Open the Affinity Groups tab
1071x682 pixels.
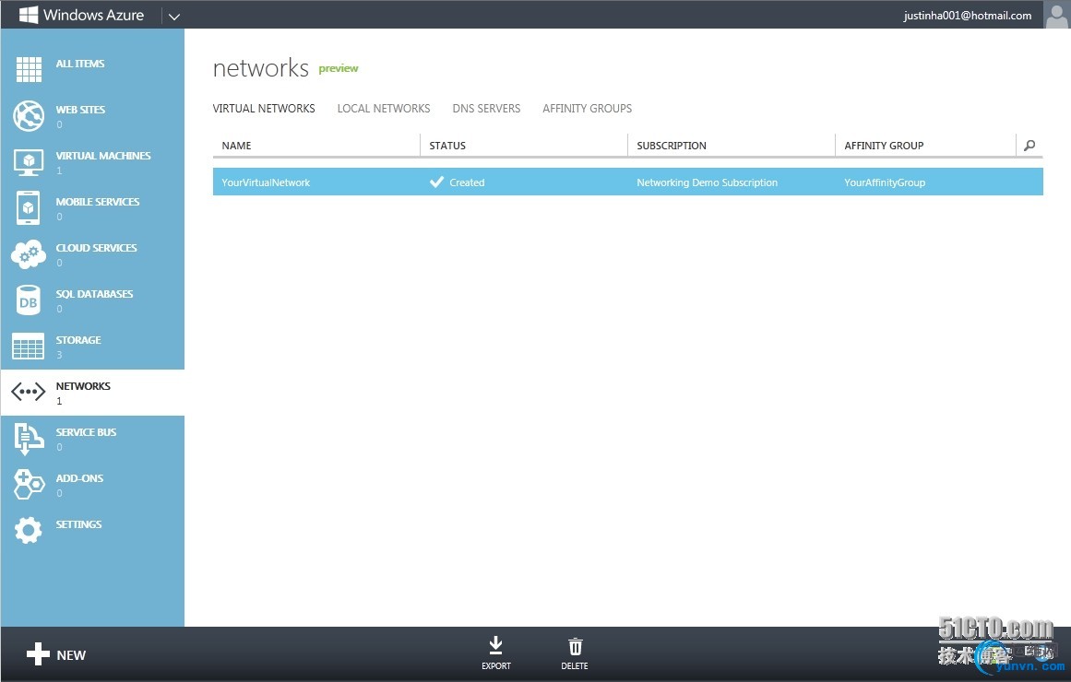(588, 109)
